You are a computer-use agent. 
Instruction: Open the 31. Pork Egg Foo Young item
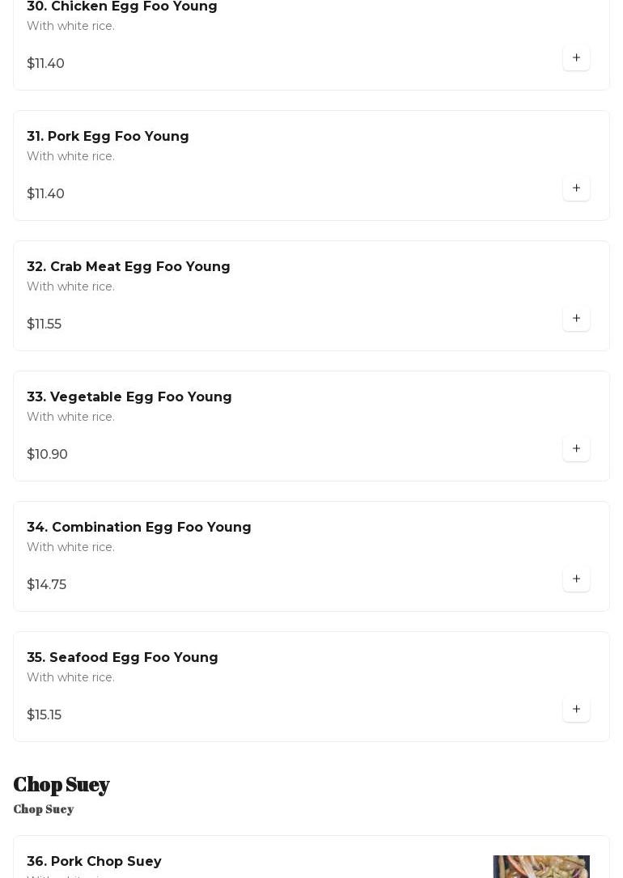108,136
